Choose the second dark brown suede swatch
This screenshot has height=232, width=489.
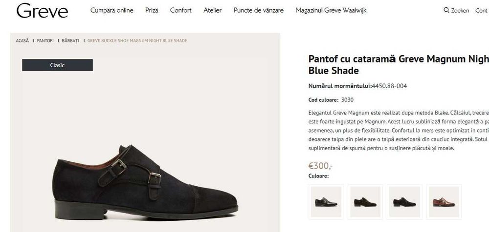(x=365, y=201)
